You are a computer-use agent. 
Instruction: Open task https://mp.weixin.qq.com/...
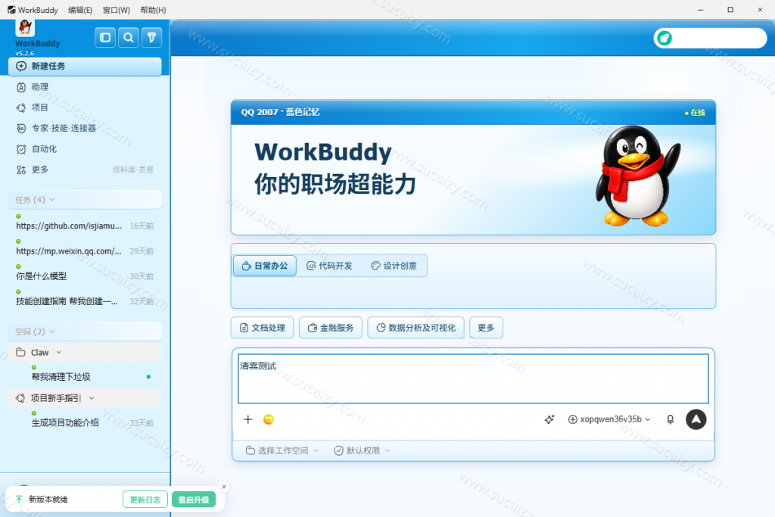[85, 248]
